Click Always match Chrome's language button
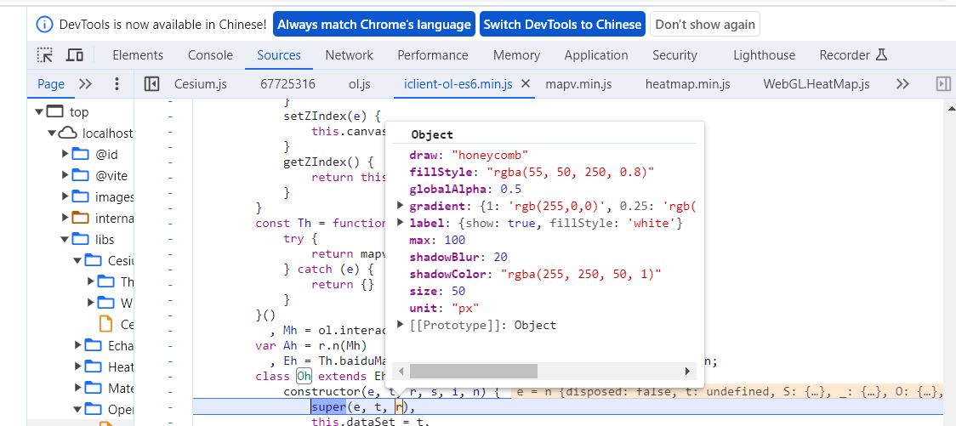Viewport: 956px width, 426px height. tap(374, 25)
